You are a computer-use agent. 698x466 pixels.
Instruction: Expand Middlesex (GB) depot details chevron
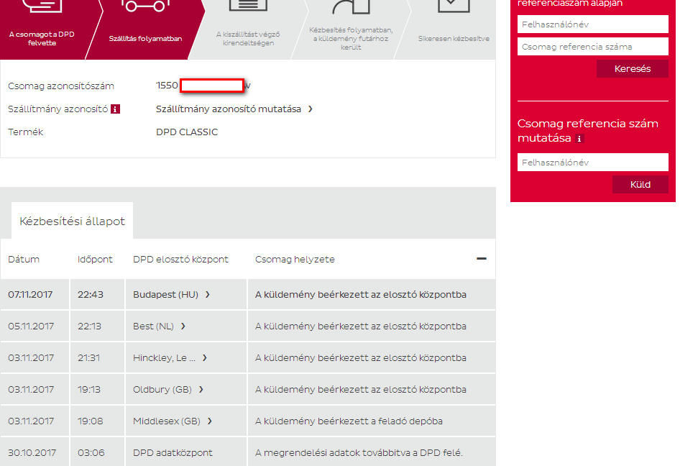(x=209, y=421)
